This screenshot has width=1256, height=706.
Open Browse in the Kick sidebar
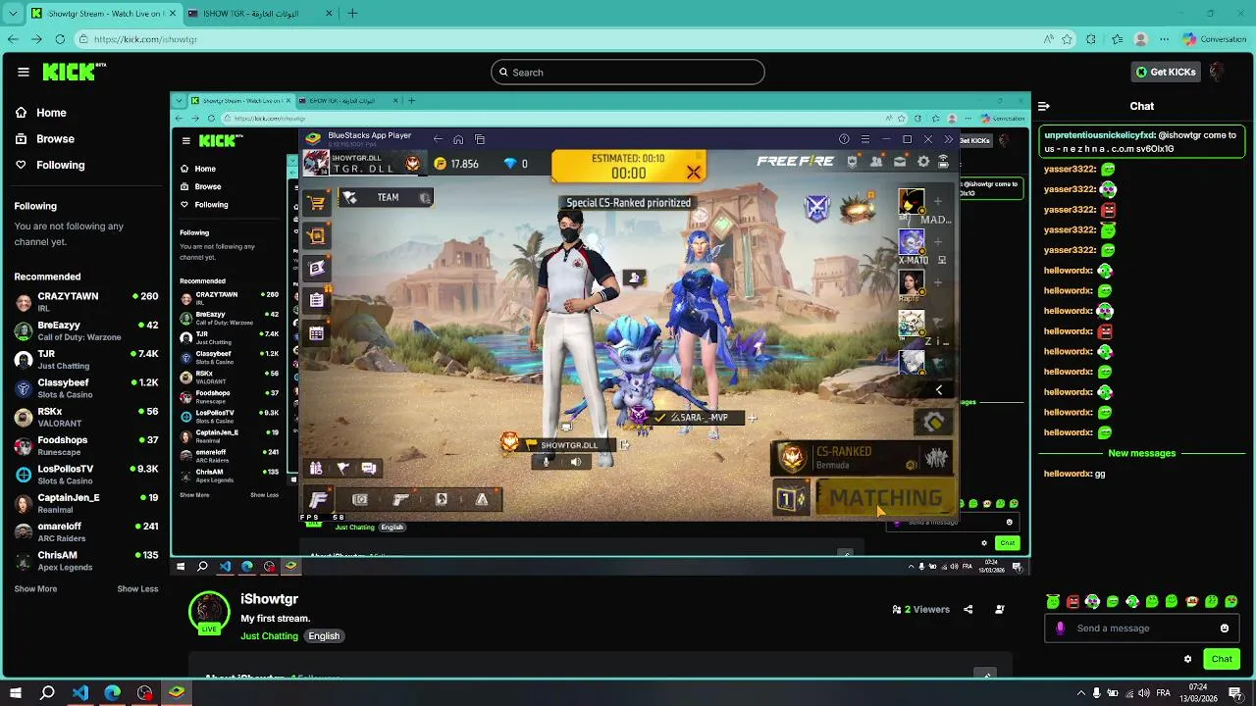pyautogui.click(x=45, y=139)
